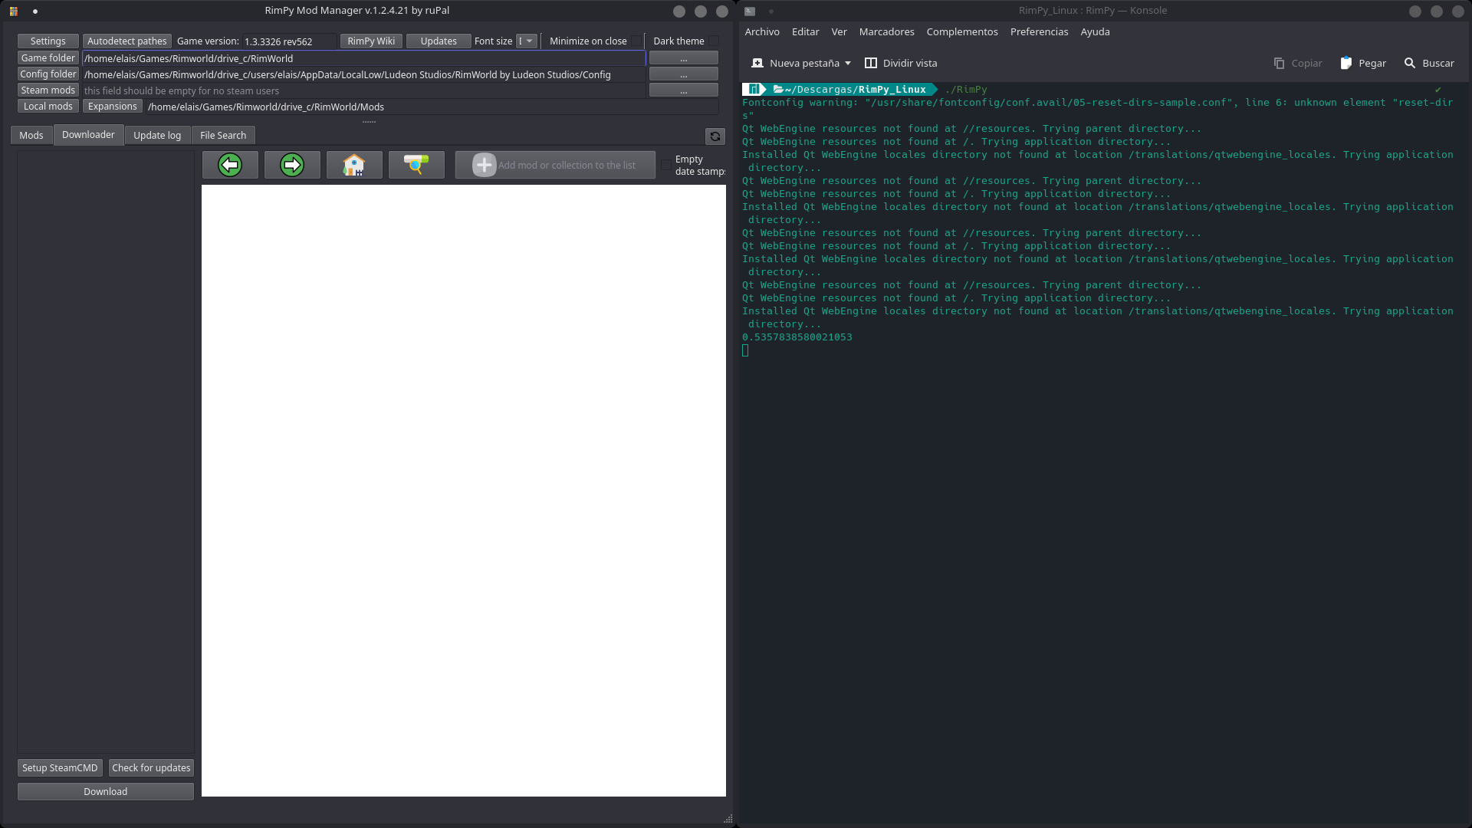Viewport: 1472px width, 828px height.
Task: Open the Marcadores menu in Konsole
Action: (886, 31)
